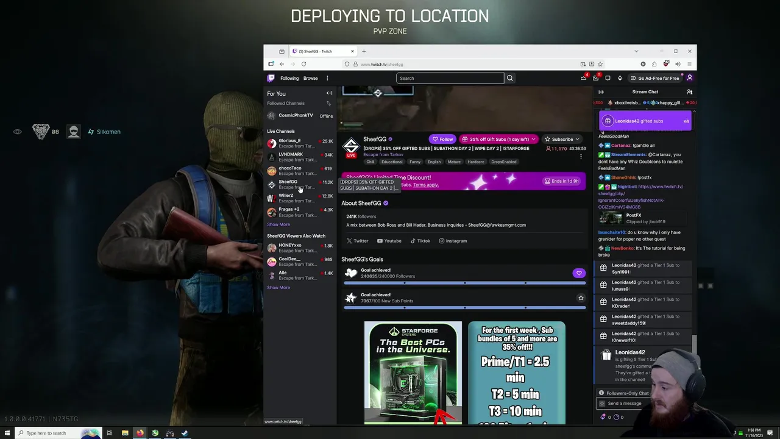Open stream options three-dot menu
The image size is (780, 439).
(581, 157)
